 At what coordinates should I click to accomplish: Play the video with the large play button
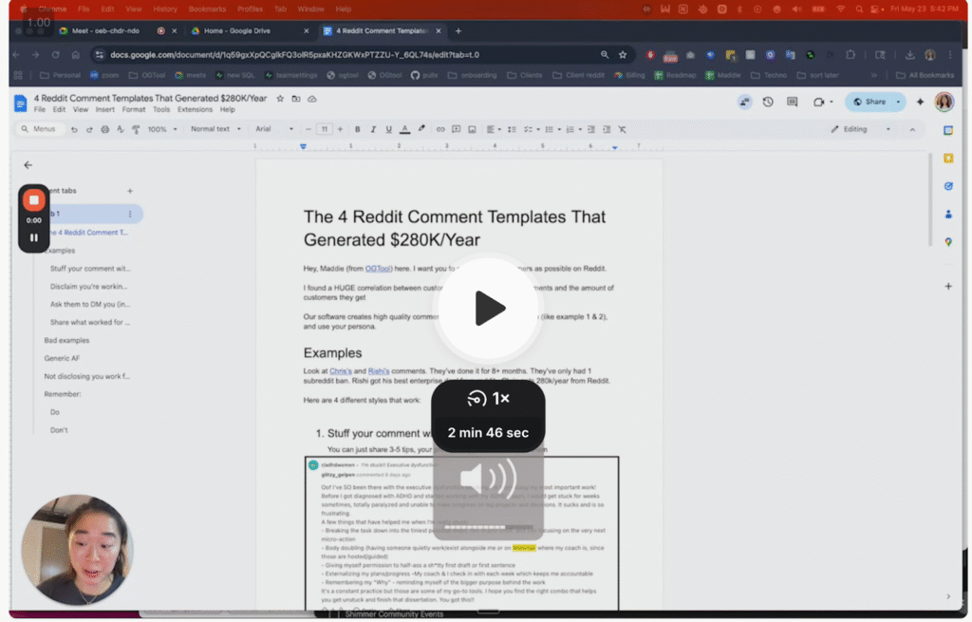(x=489, y=309)
